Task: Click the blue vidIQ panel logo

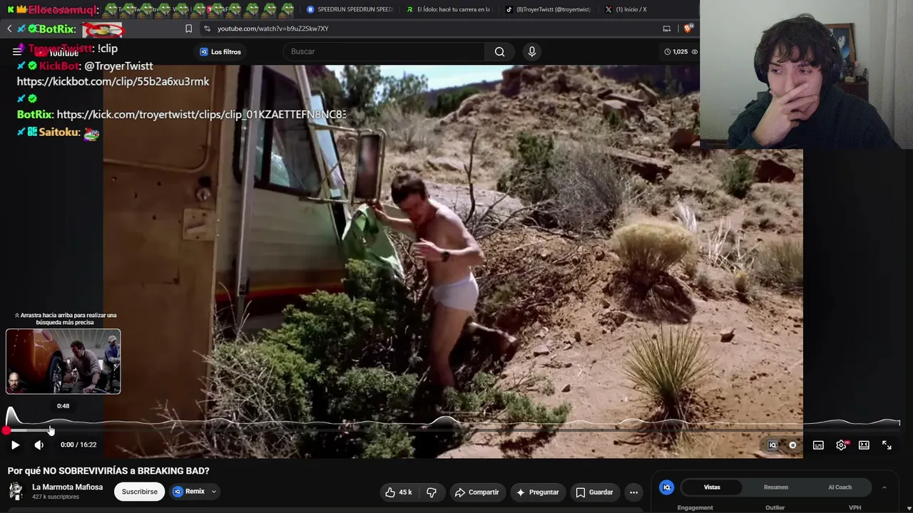Action: 667,487
